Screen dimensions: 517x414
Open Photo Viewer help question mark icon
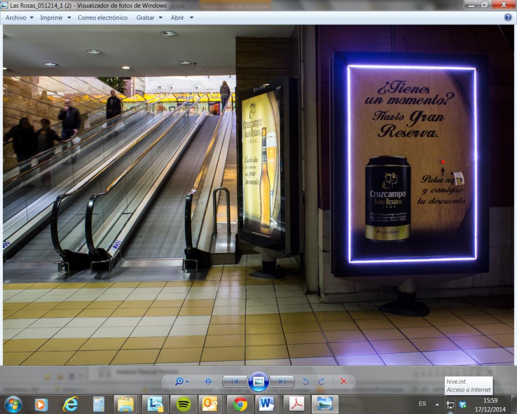click(x=508, y=18)
